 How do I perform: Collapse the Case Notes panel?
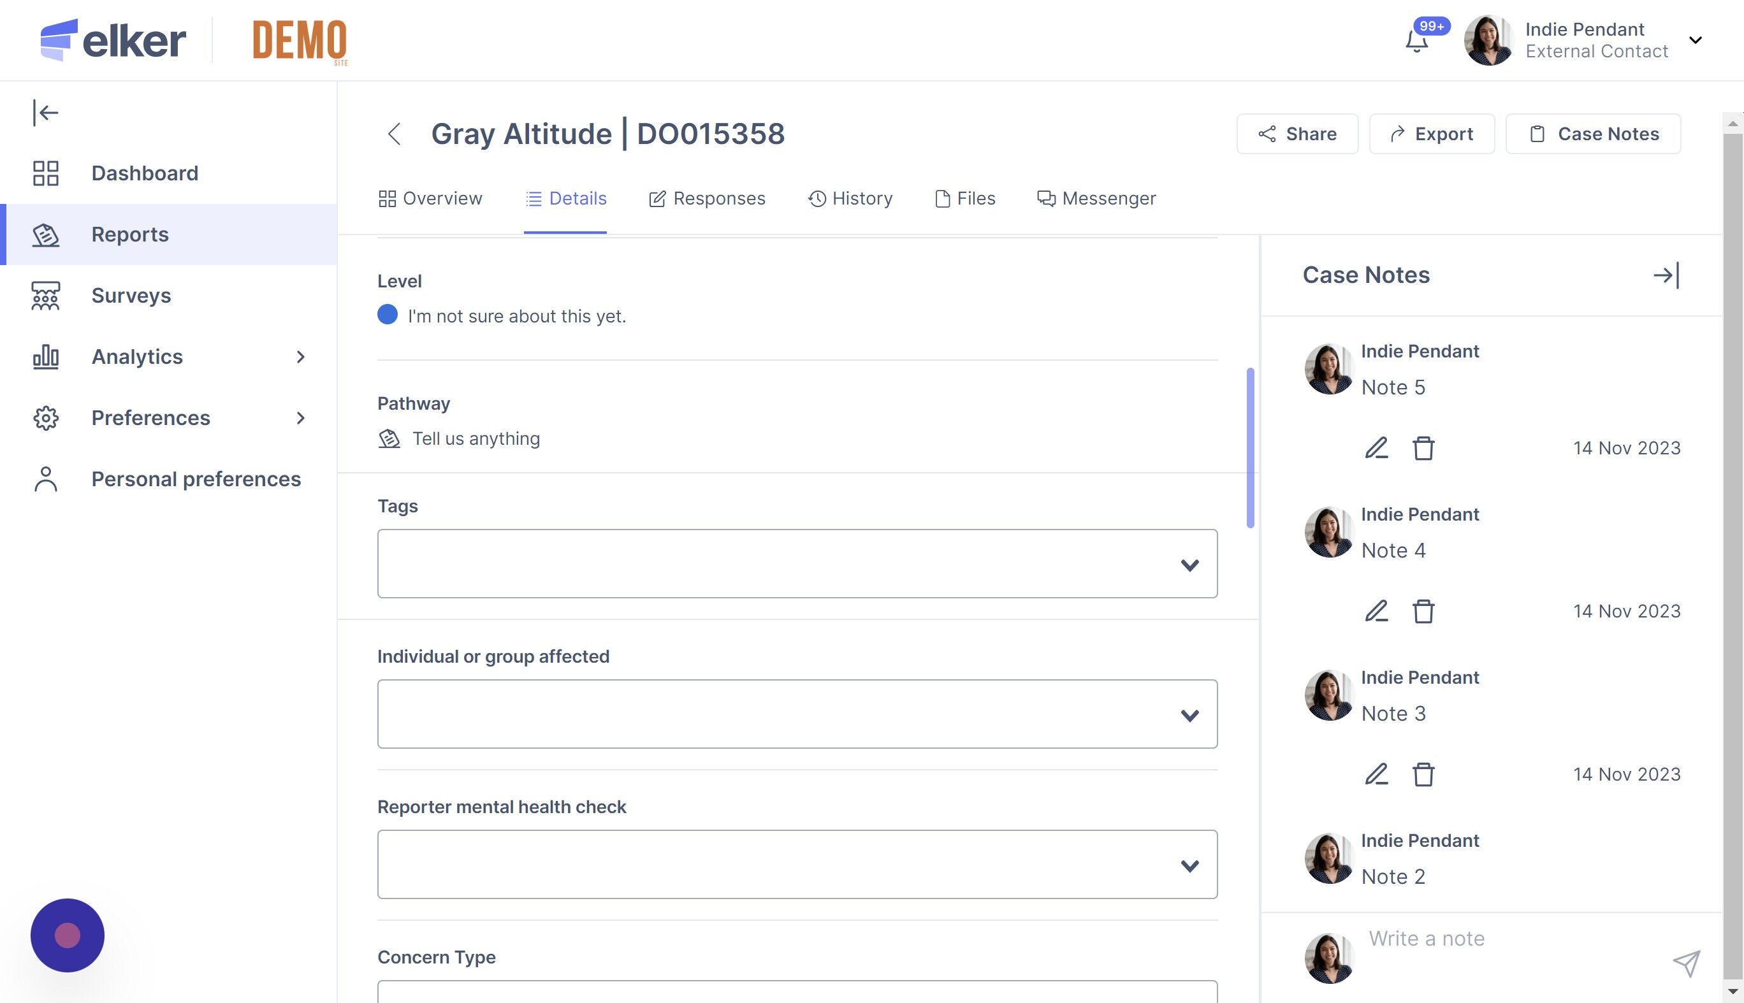[x=1666, y=275]
